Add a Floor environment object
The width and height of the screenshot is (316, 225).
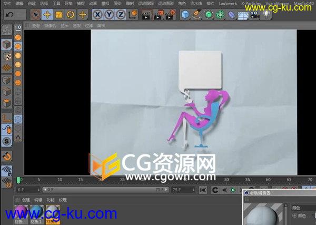point(243,15)
